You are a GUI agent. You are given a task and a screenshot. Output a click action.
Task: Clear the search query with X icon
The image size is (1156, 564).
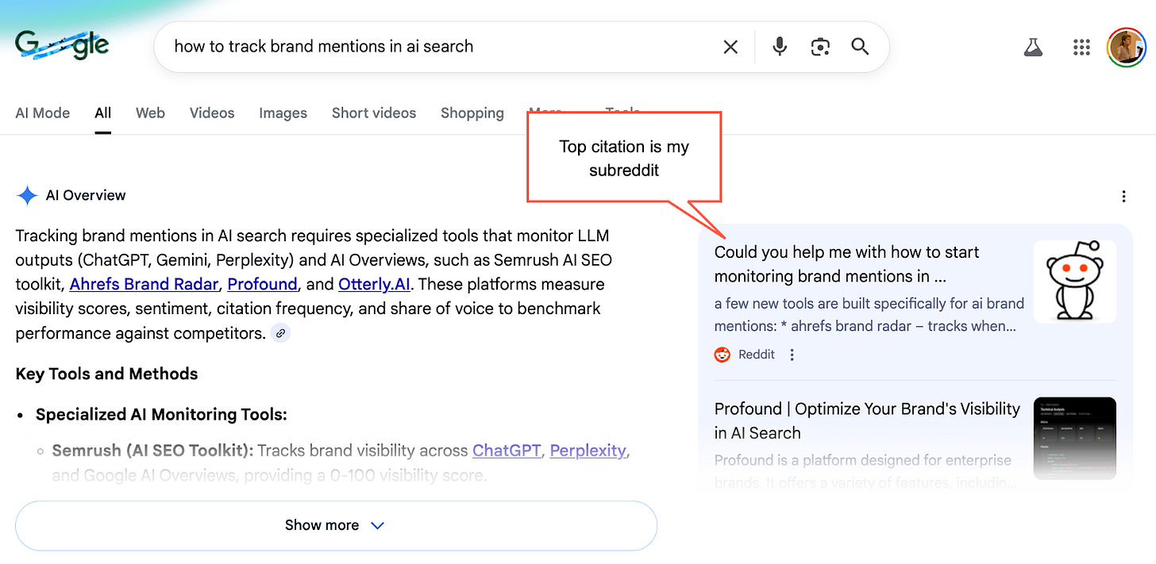point(730,47)
